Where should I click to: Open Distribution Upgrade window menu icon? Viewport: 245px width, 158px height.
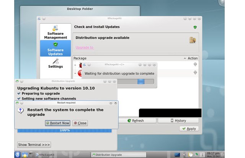17,81
